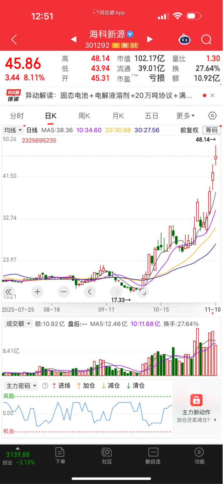Viewport: 223px width, 484px height.
Task: Tap the 清仓 legend entry
Action: [x=135, y=386]
